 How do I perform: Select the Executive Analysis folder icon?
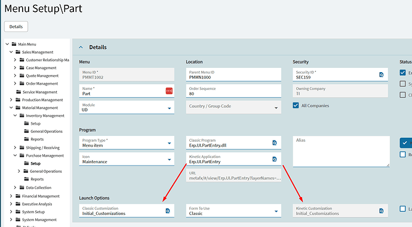(18, 204)
